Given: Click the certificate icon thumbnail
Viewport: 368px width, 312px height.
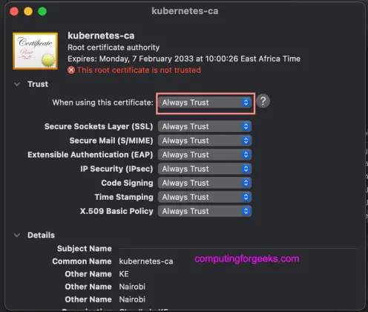Looking at the screenshot, I should tap(36, 51).
